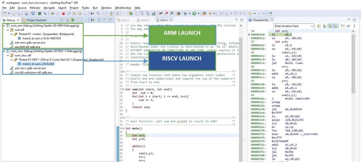Close the active sum.c editor tab
The width and height of the screenshot is (361, 167).
171,20
